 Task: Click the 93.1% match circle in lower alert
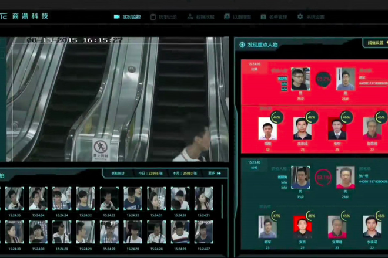pos(322,175)
